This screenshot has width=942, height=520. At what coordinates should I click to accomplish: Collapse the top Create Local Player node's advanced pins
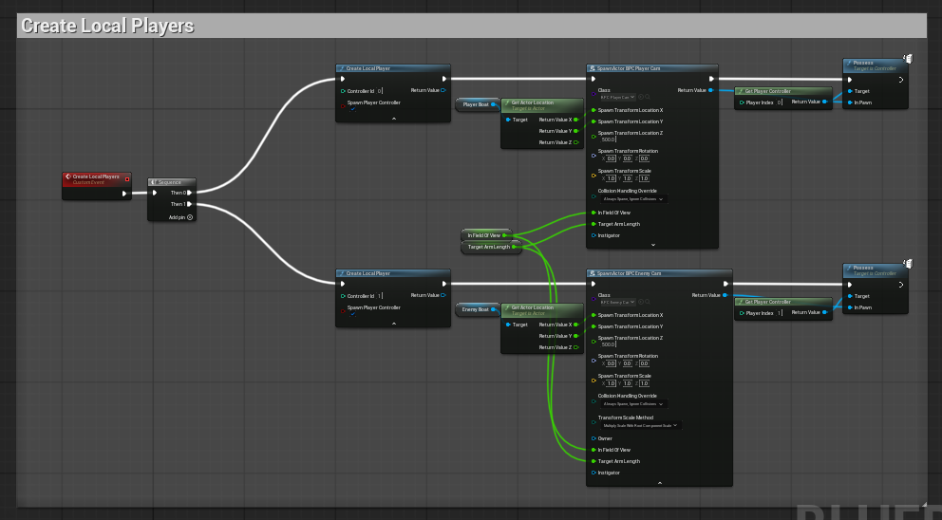(393, 119)
